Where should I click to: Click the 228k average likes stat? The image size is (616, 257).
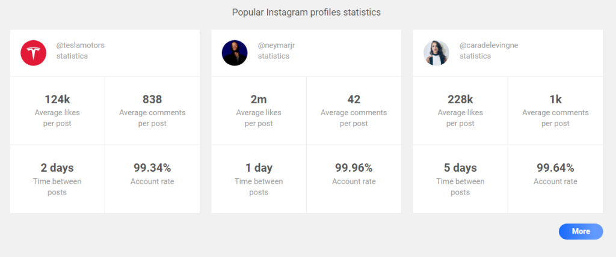460,110
